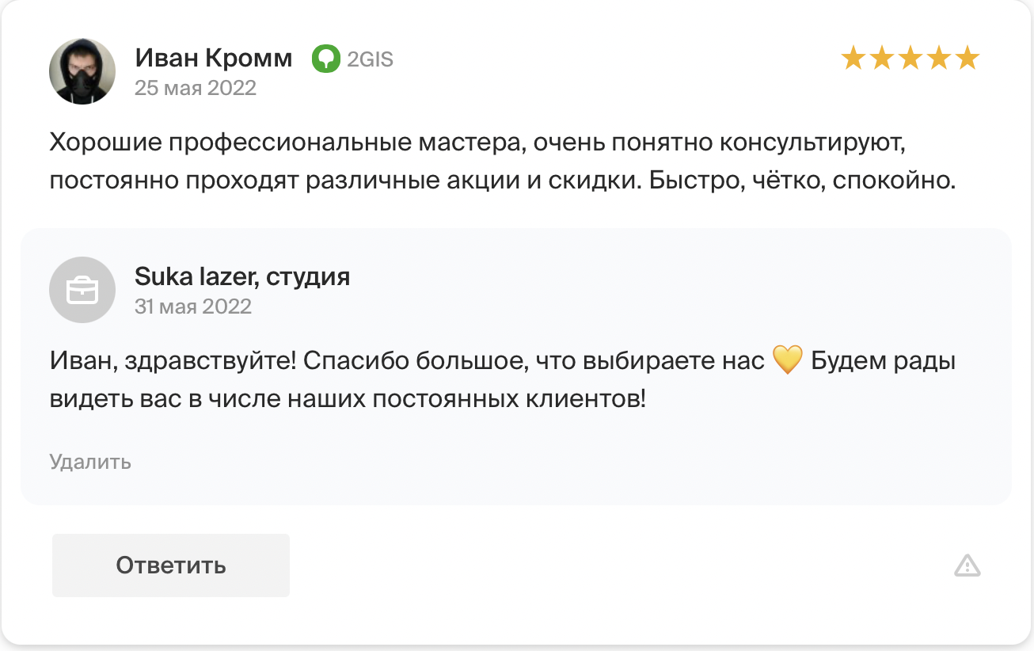This screenshot has height=651, width=1034.
Task: Click the reply date 31 мая 2022
Action: pos(193,306)
